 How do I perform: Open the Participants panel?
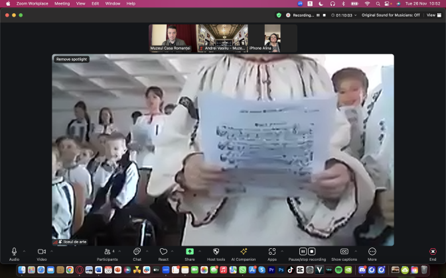tap(107, 252)
